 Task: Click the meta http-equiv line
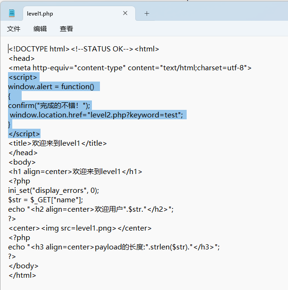(130, 68)
